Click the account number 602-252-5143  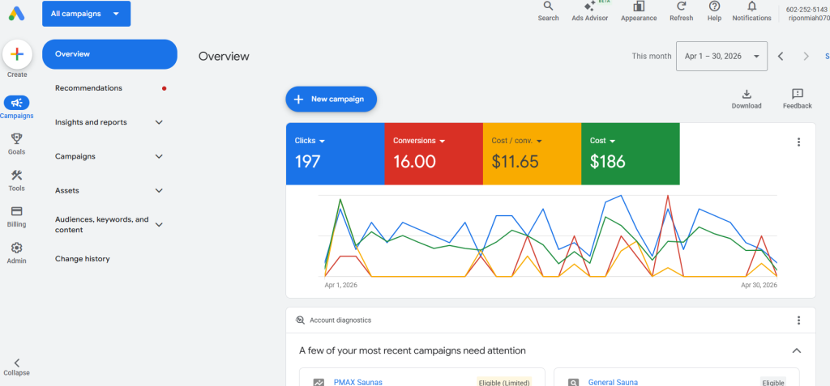pyautogui.click(x=807, y=10)
